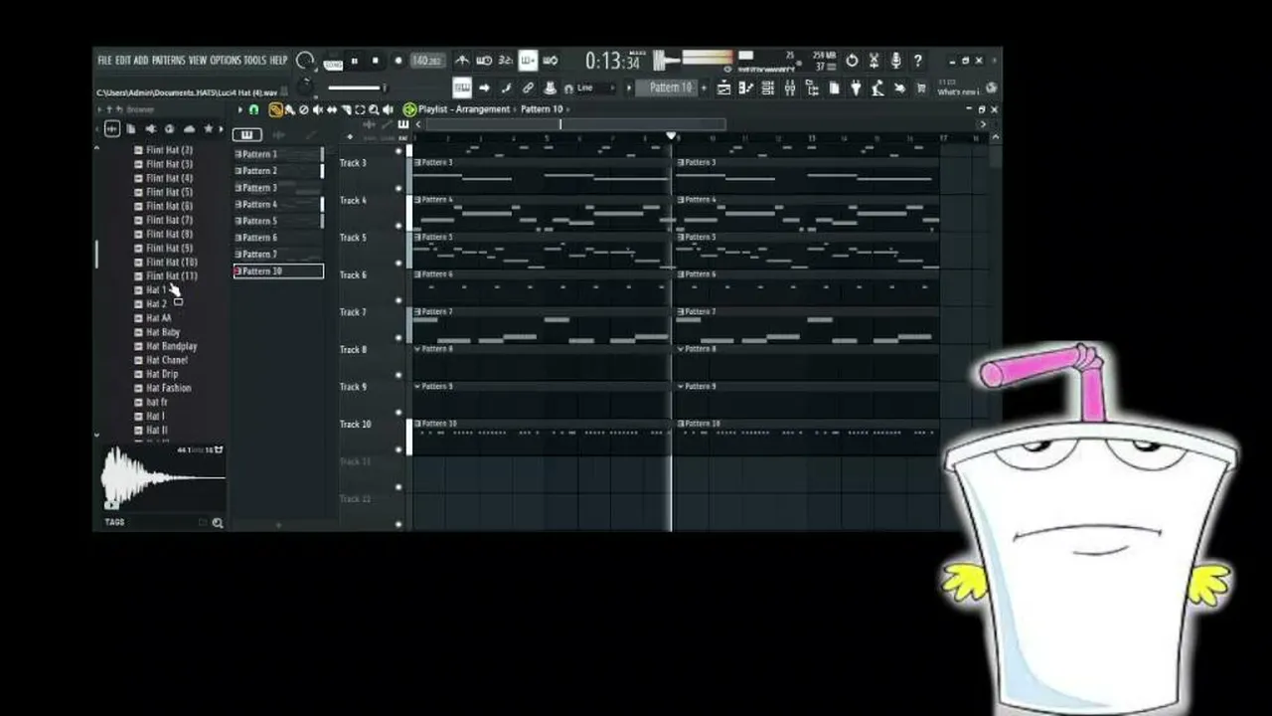
Task: Toggle the highlighted overdub recording button
Action: coord(528,61)
